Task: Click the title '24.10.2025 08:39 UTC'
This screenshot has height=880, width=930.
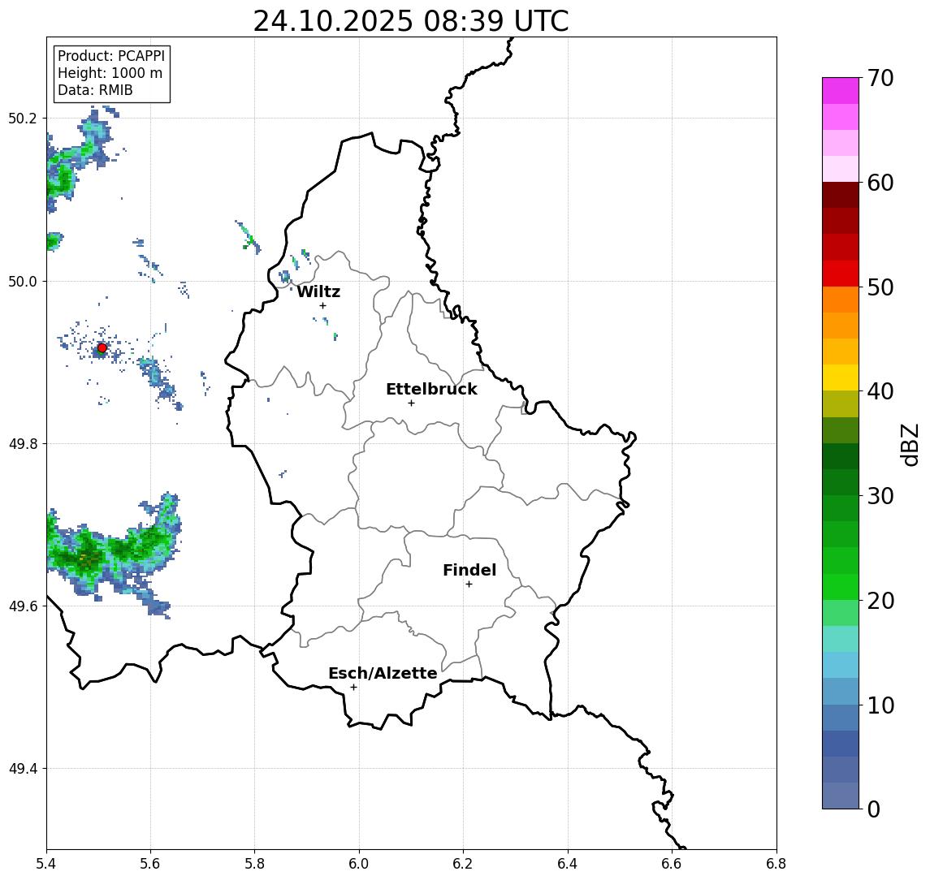Action: coord(411,21)
